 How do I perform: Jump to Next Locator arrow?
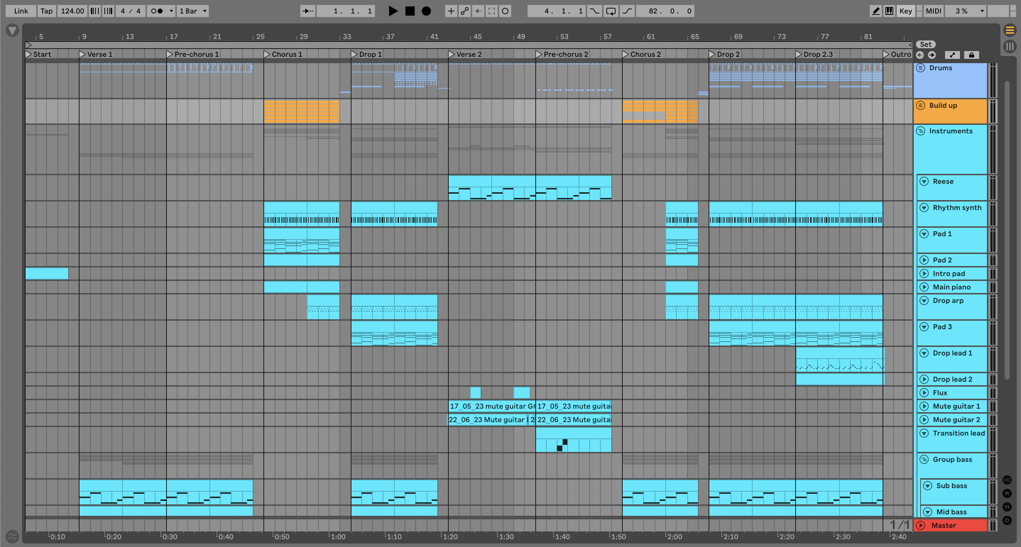coord(932,55)
